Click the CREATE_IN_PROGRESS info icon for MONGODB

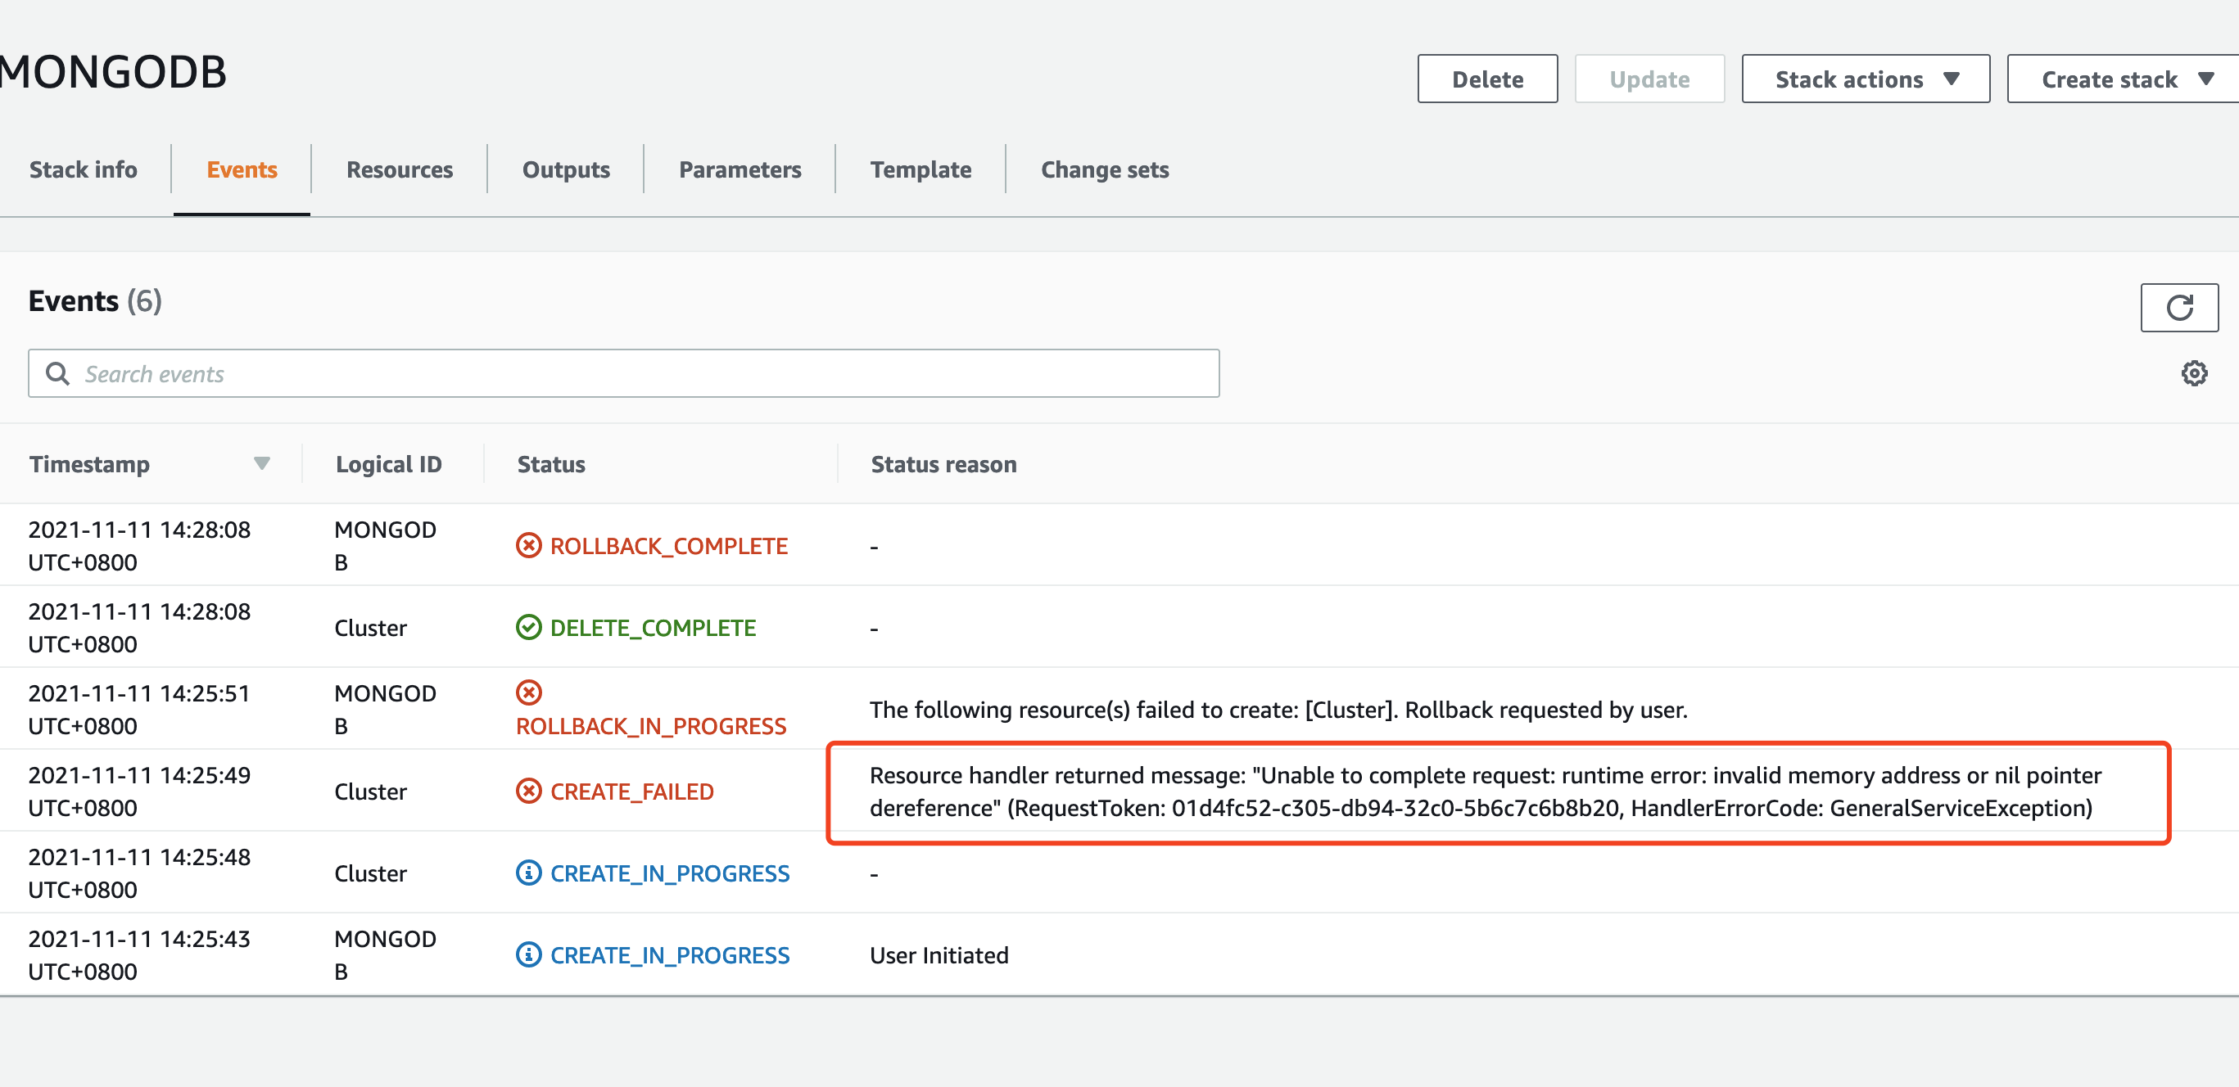(530, 955)
